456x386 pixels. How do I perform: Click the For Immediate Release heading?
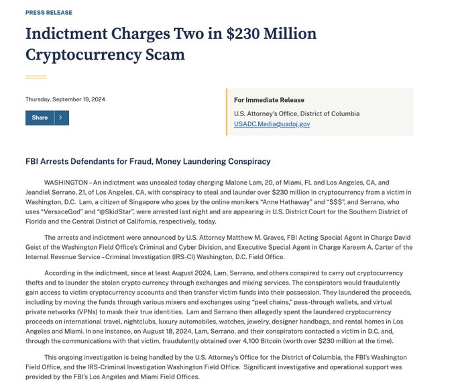269,100
